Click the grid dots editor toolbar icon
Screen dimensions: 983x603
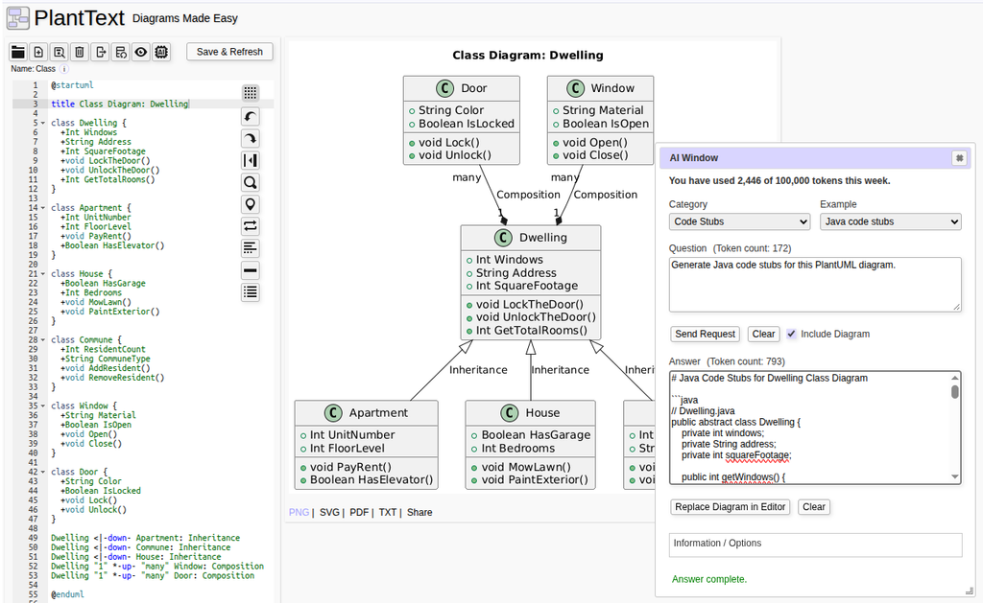coord(251,93)
